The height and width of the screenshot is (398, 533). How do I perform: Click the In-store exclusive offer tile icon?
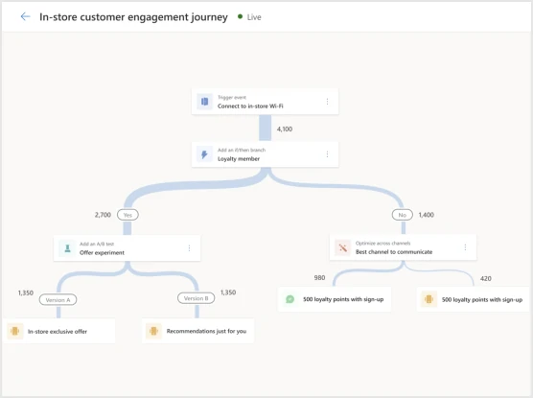[x=15, y=331]
